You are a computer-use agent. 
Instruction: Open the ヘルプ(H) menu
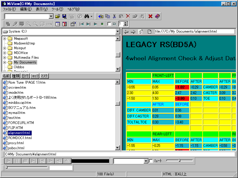click(x=73, y=9)
